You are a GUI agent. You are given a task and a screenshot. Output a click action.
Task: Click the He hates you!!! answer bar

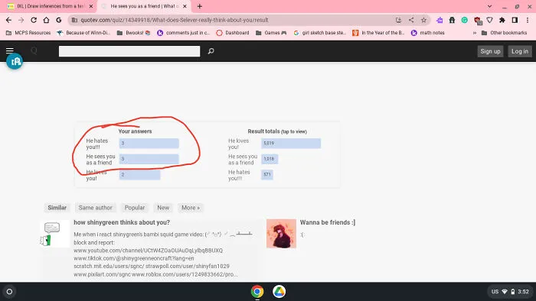pyautogui.click(x=149, y=143)
